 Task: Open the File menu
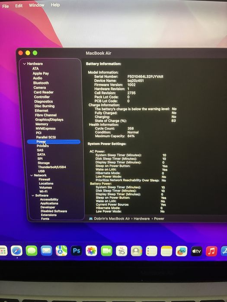(x=5, y=6)
